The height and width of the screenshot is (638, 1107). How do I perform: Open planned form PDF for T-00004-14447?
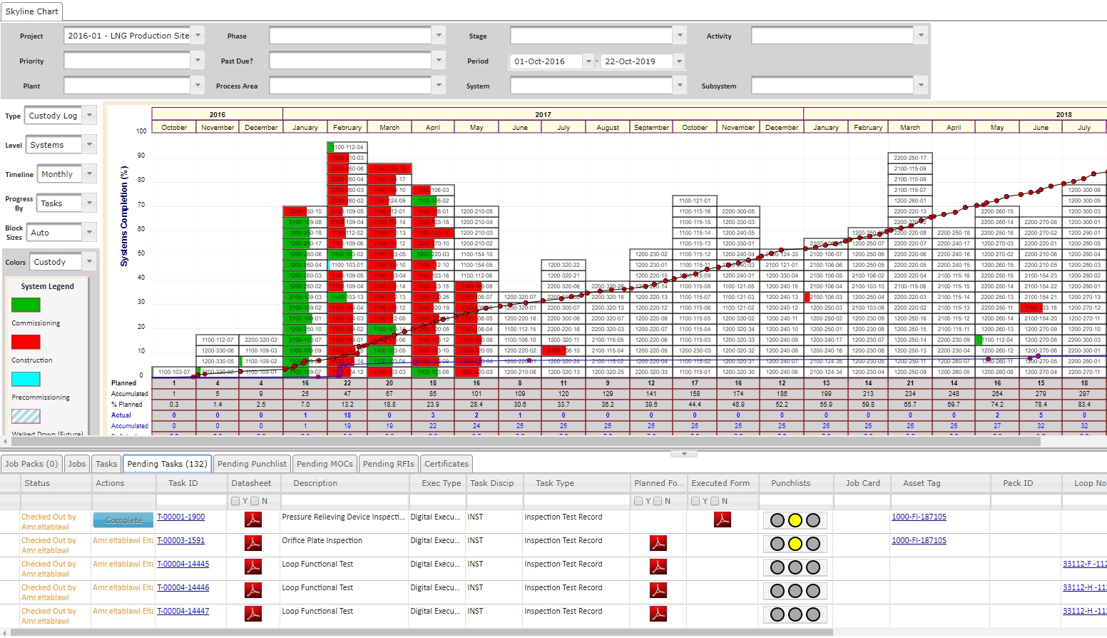pyautogui.click(x=658, y=614)
